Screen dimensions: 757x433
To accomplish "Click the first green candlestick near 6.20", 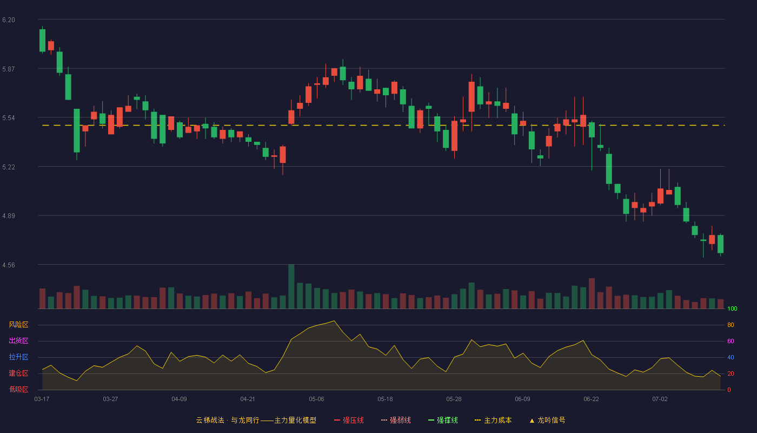I will click(x=42, y=41).
